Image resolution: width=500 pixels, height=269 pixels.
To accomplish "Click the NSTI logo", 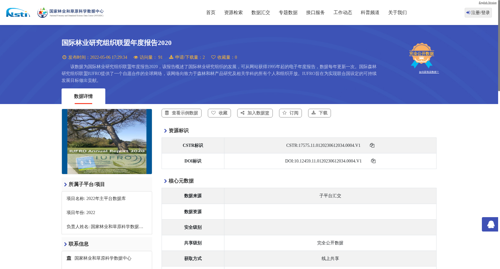I will [18, 12].
